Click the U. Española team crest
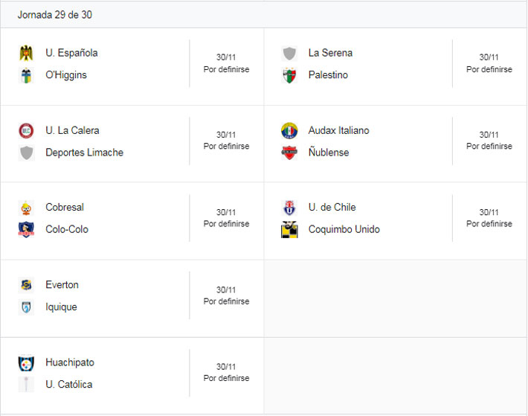528x416 pixels. point(27,53)
